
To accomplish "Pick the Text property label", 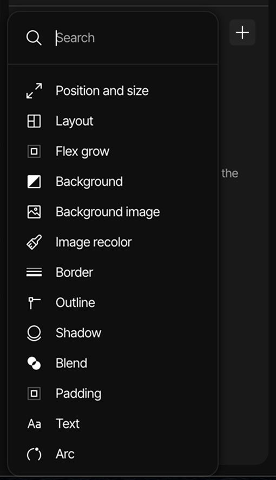I will coord(68,424).
